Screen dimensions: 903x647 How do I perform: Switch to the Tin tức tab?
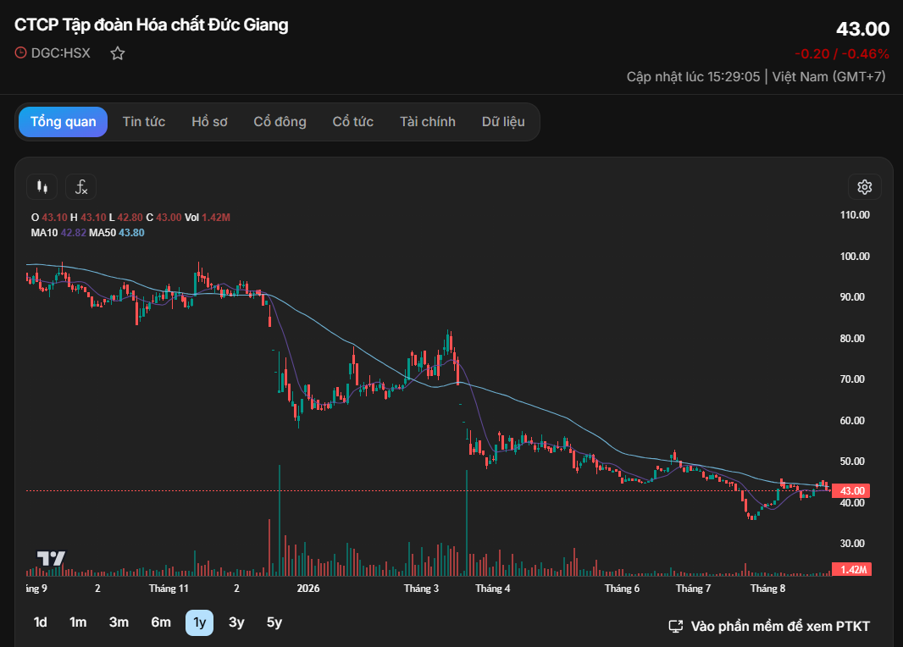[144, 122]
